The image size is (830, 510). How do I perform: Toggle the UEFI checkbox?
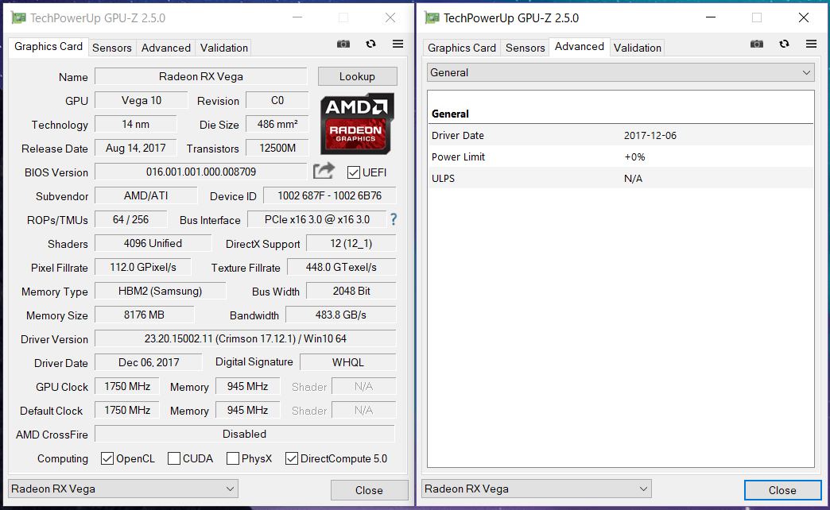click(x=354, y=172)
